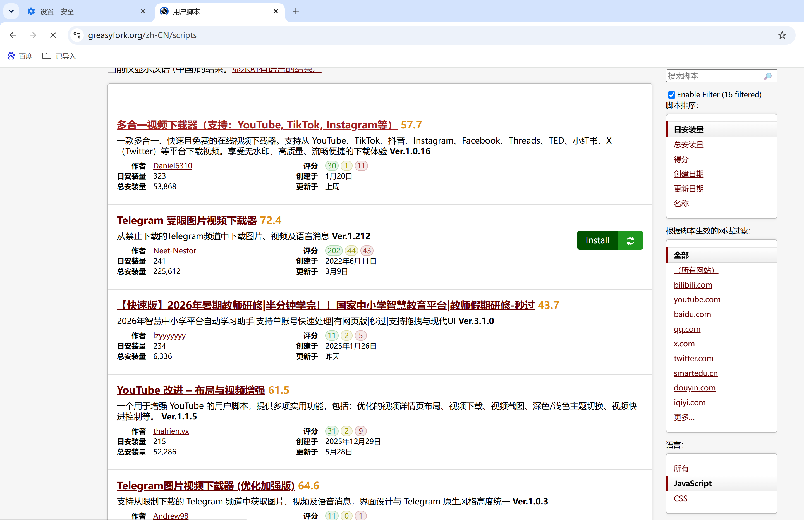804x520 pixels.
Task: View author Neet-Nestor profile
Action: (174, 251)
